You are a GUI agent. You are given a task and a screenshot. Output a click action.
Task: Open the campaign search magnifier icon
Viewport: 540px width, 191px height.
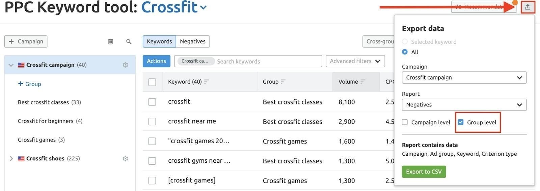[129, 41]
